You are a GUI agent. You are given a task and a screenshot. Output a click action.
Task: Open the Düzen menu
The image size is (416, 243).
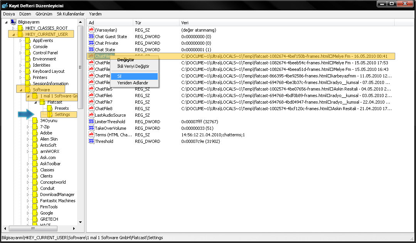coord(25,14)
